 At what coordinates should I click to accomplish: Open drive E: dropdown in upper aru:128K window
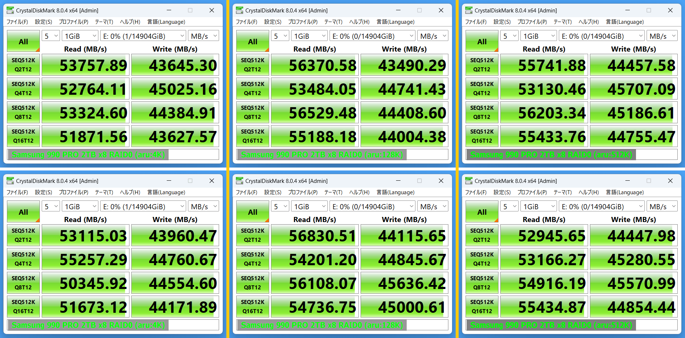pyautogui.click(x=372, y=36)
